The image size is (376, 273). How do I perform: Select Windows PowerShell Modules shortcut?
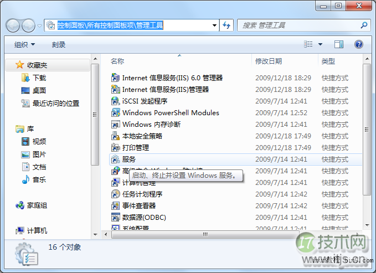(171, 113)
